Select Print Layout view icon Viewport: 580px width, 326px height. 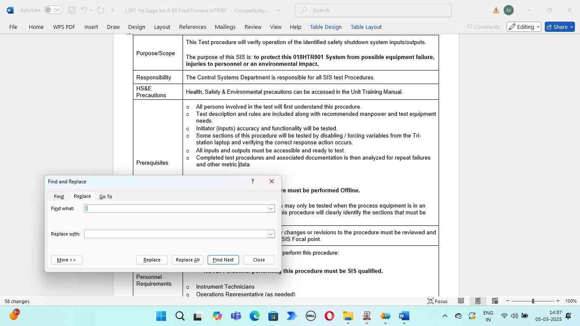[x=478, y=301]
